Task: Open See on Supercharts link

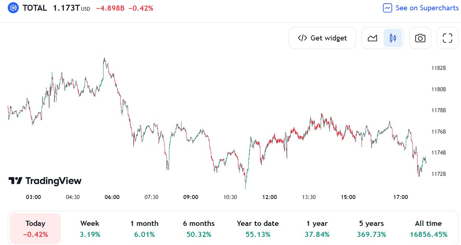Action: (x=427, y=8)
